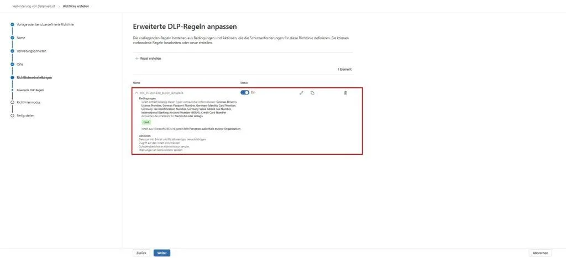Screen dimensions: 566x258
Task: Click the copy rule icon
Action: pyautogui.click(x=312, y=93)
